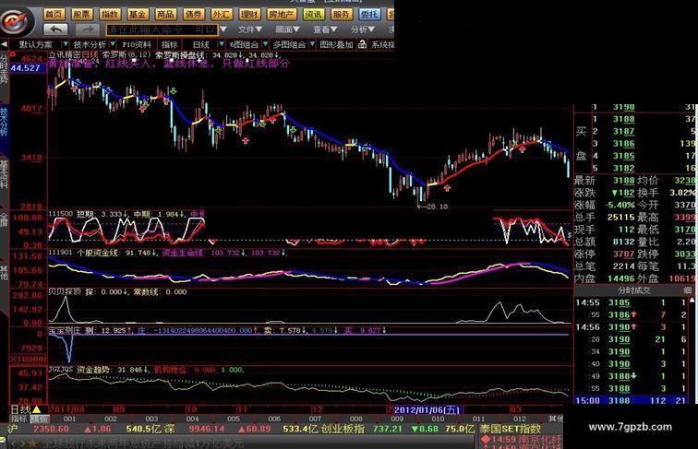Click the 44.527 price label on axis
This screenshot has height=449, width=698.
click(26, 68)
